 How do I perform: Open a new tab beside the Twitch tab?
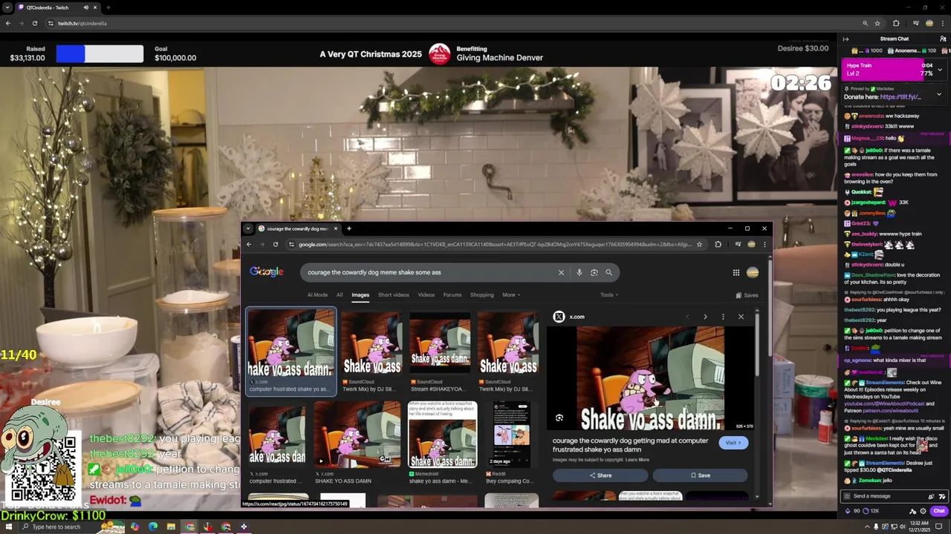coord(108,7)
